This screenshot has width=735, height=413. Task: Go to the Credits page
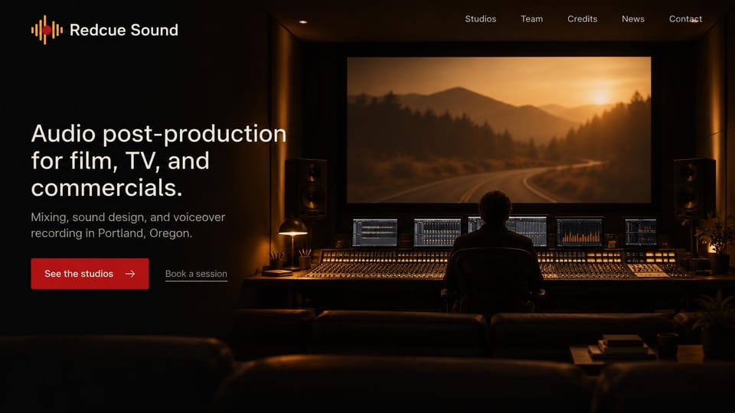pos(582,18)
